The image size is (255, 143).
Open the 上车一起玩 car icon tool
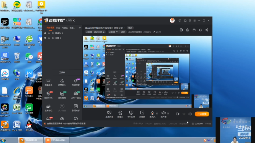tap(76, 95)
